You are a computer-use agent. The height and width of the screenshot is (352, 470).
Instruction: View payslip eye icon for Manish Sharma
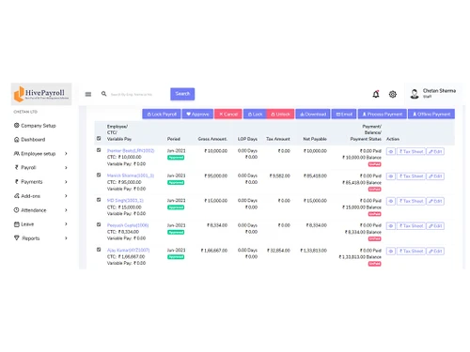[x=391, y=176]
